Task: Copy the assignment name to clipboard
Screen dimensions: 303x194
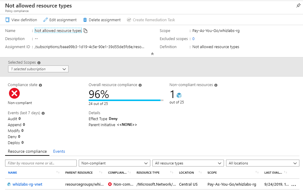Action: pyautogui.click(x=85, y=31)
